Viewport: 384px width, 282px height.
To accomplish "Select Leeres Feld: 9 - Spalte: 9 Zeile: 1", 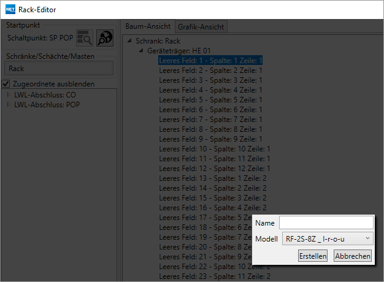I will point(210,139).
